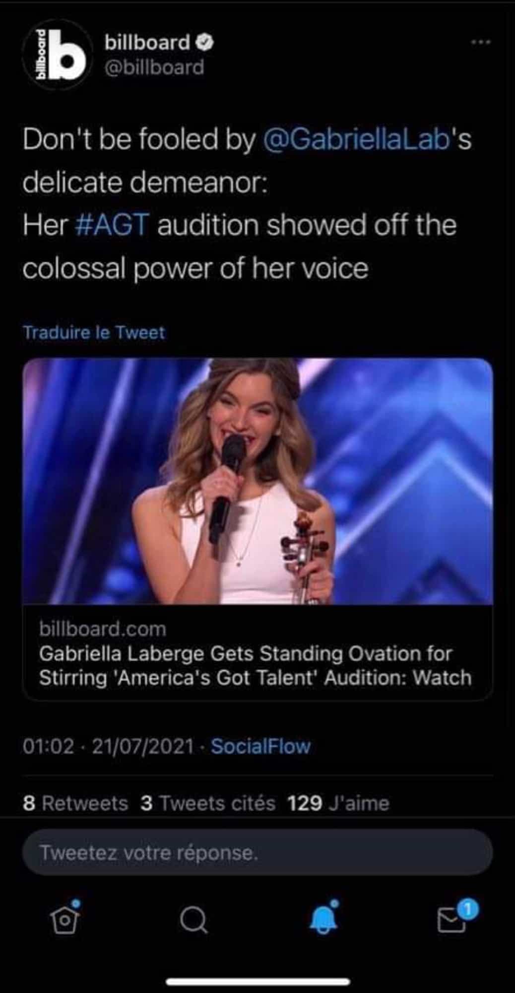Screen dimensions: 515x993
Task: Tap the verified badge next to billboard
Action: [x=206, y=43]
